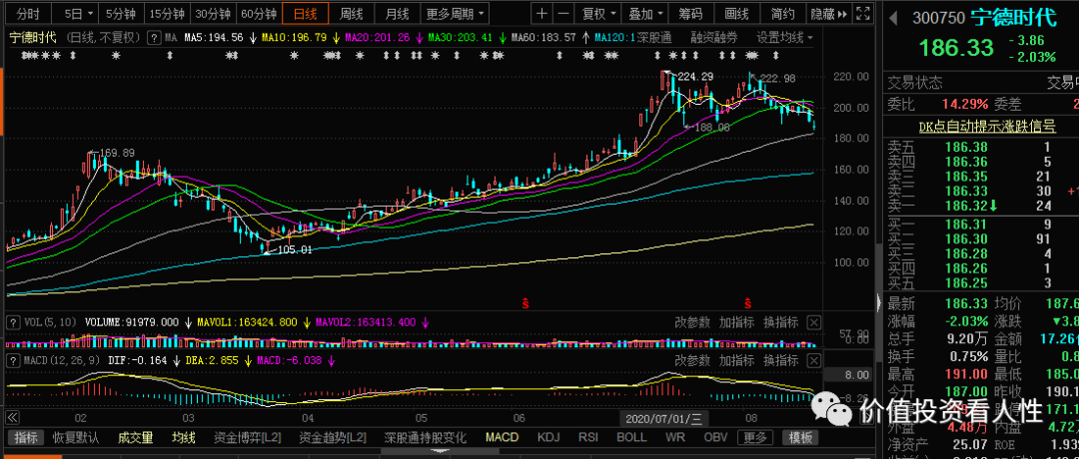The image size is (1079, 459).
Task: Click 换指标 in MACD panel
Action: pos(781,359)
